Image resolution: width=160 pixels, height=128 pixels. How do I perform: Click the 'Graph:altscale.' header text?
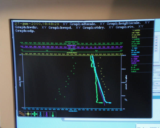coord(83,24)
